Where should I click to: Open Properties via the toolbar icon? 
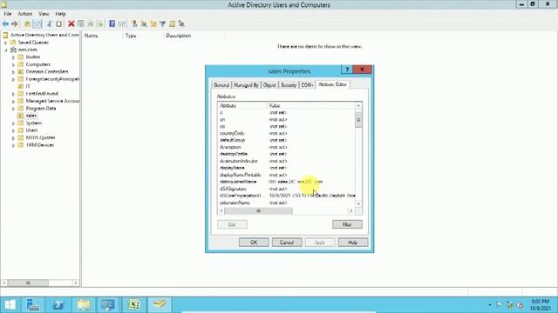click(x=81, y=23)
